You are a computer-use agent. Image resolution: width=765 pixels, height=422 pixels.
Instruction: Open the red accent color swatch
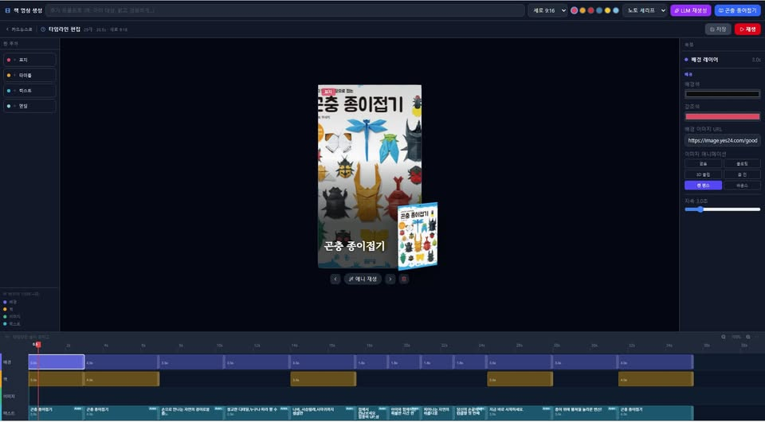[x=723, y=116]
